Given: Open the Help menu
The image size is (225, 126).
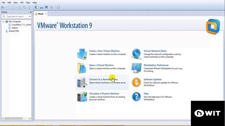Looking at the screenshot, I should pos(34,2).
